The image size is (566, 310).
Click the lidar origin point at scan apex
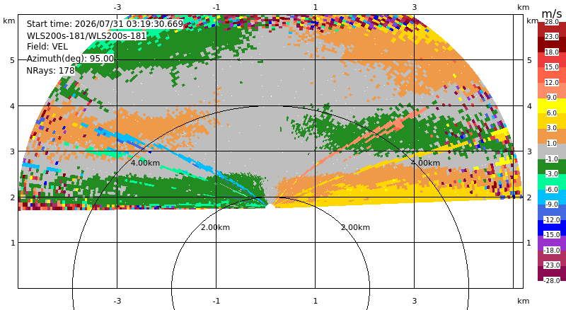pyautogui.click(x=270, y=206)
